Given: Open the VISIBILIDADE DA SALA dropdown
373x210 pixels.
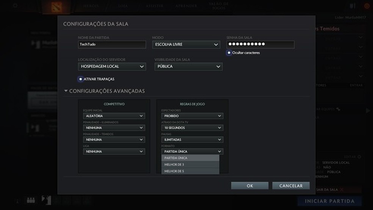Looking at the screenshot, I should [188, 67].
